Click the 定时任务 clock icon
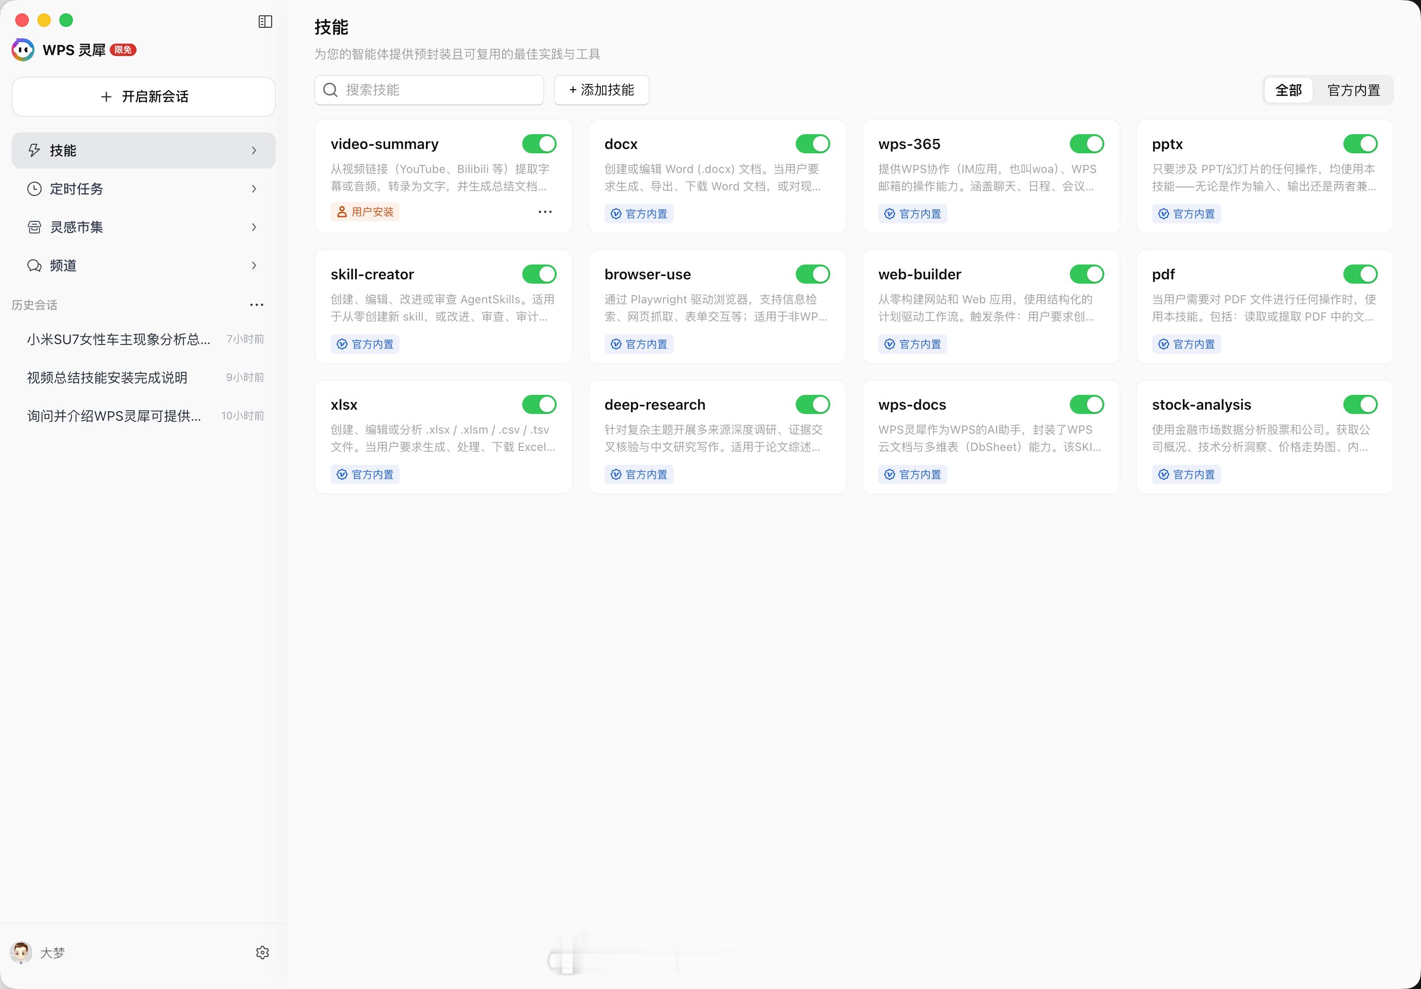1421x989 pixels. (x=34, y=189)
